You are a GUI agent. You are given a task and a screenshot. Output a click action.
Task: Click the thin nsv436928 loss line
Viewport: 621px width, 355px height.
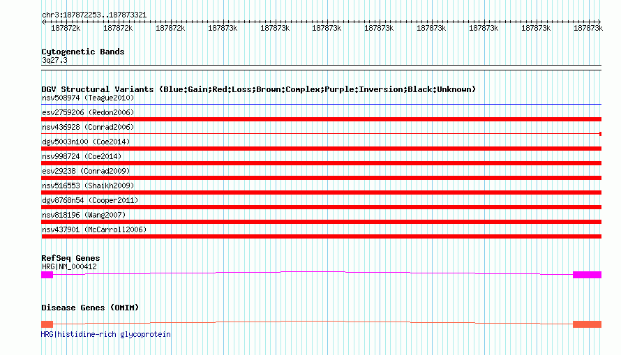coord(321,134)
